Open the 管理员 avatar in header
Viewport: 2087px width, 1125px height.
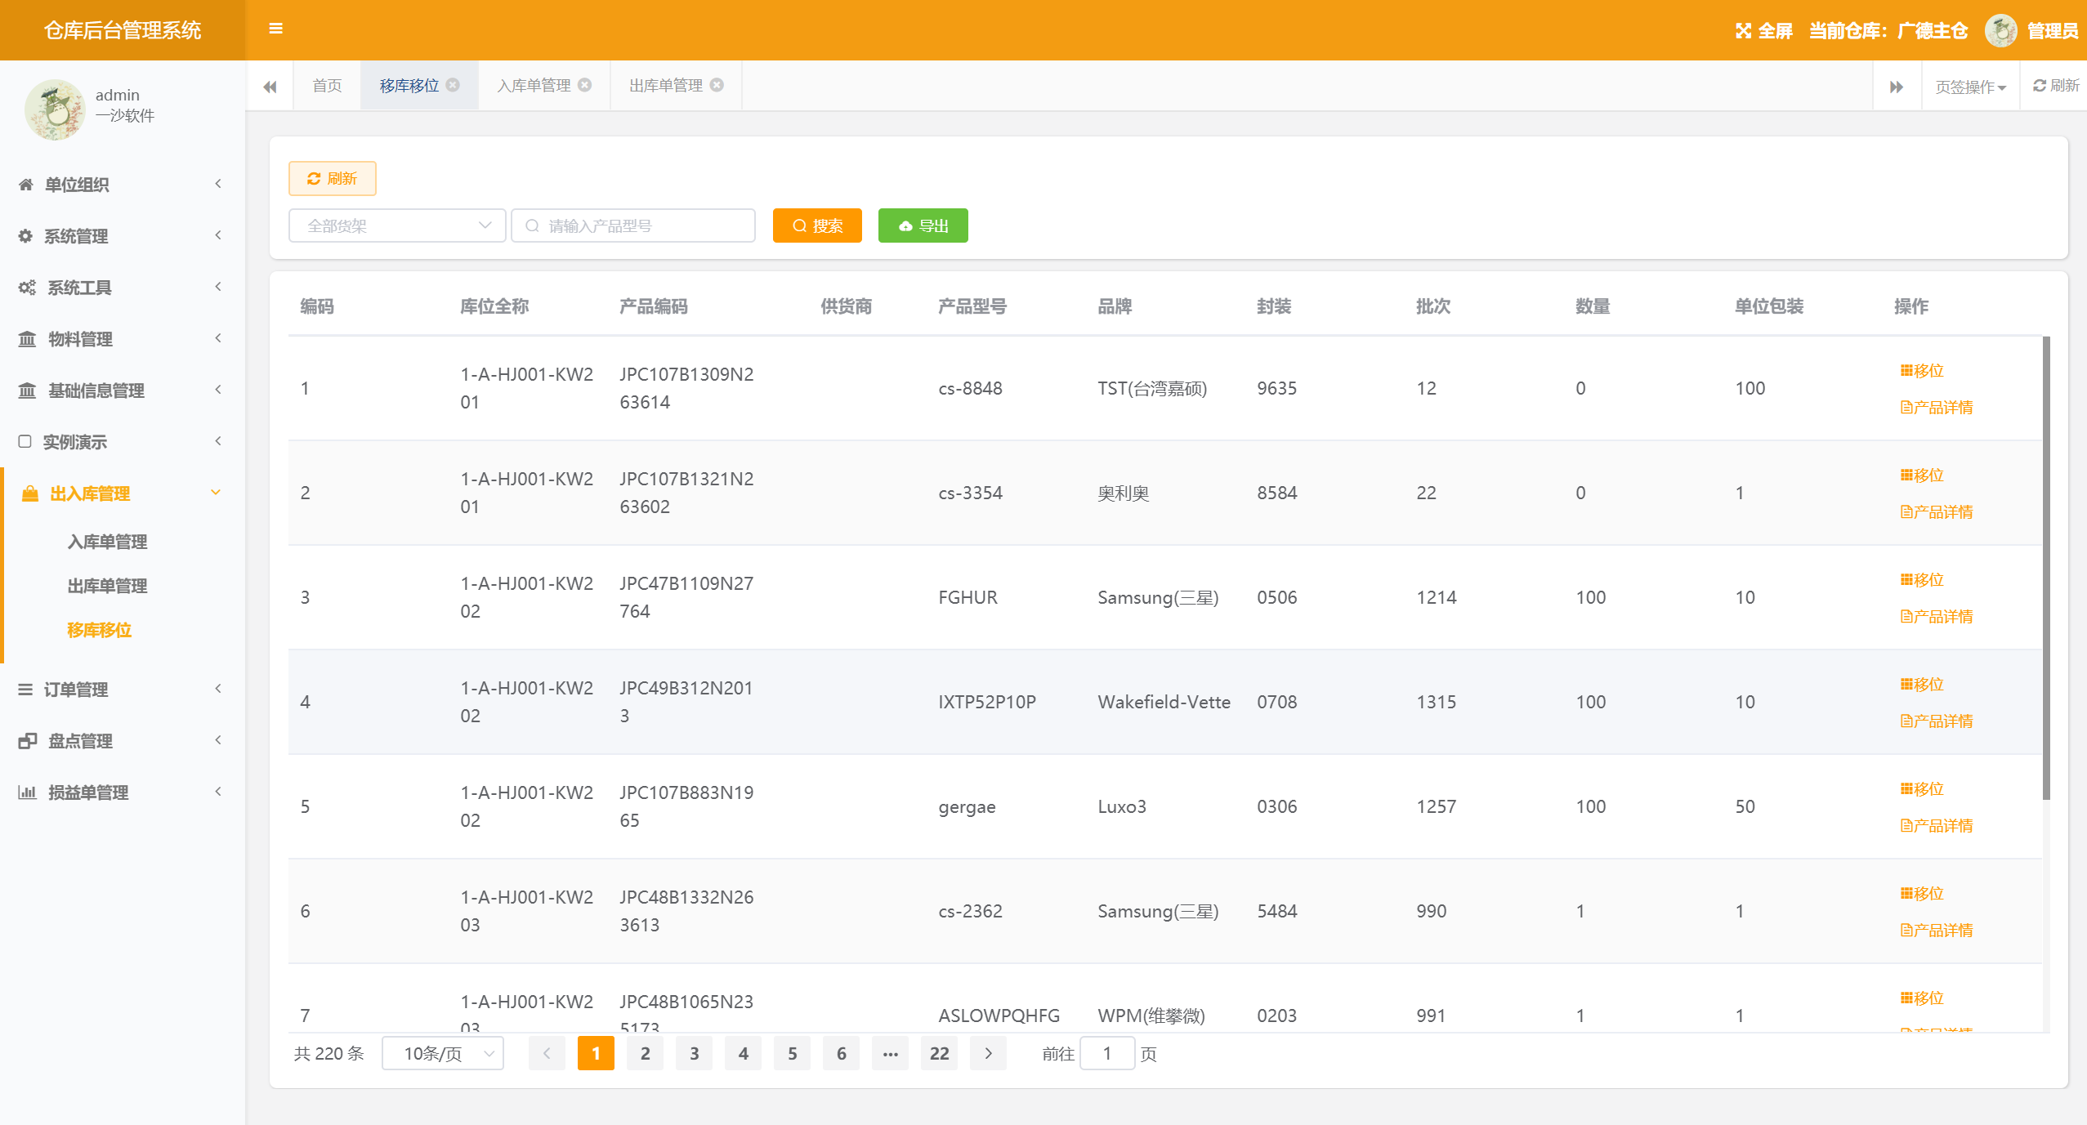[2000, 31]
